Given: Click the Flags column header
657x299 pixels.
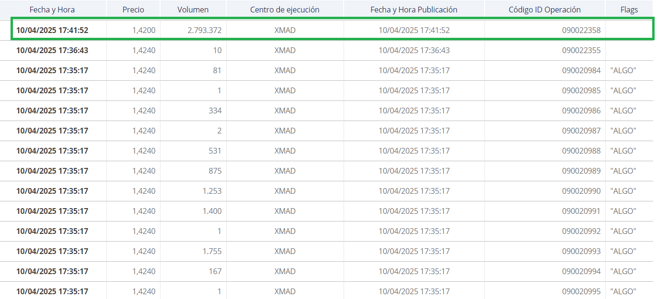Looking at the screenshot, I should pyautogui.click(x=629, y=10).
